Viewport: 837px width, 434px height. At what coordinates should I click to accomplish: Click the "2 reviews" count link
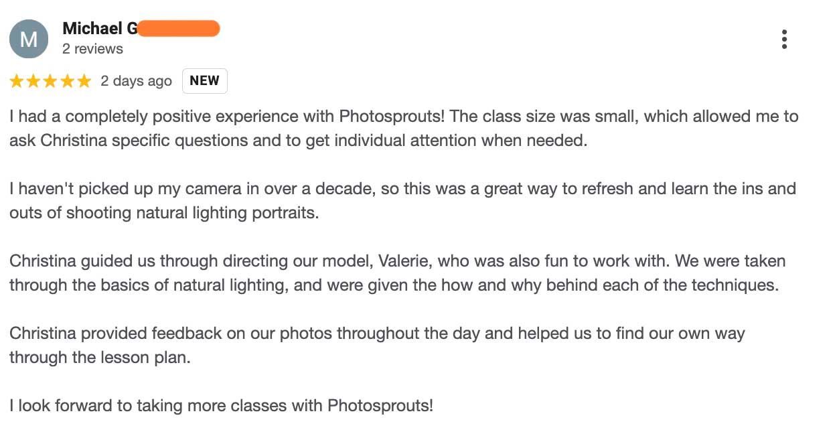(92, 49)
